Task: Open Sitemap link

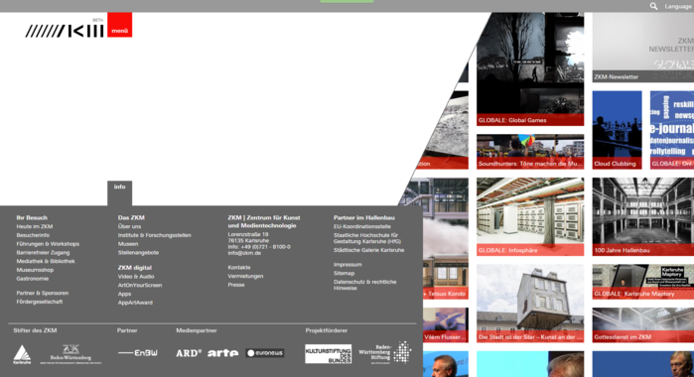Action: pos(344,274)
